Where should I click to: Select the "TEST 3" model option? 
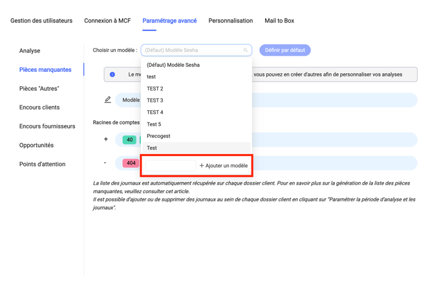tap(155, 100)
